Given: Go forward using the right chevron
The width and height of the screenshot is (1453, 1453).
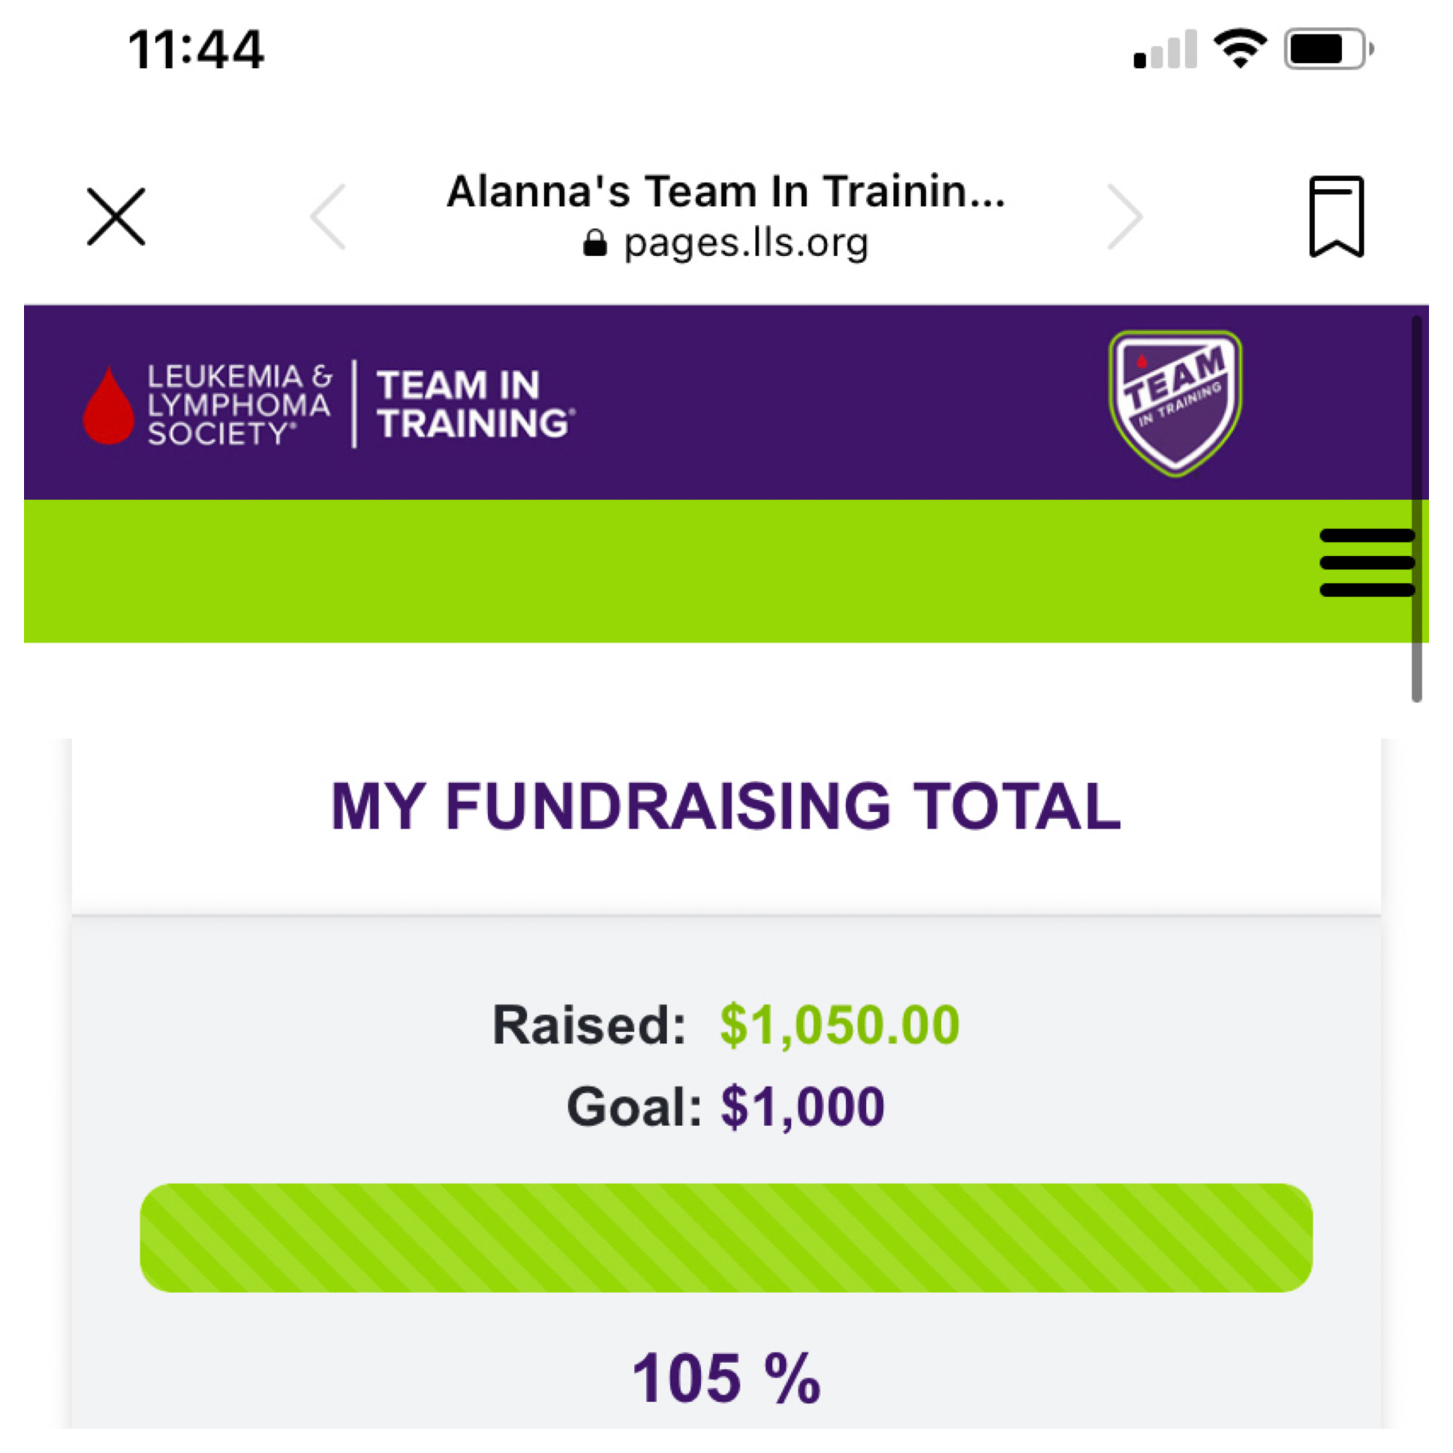Looking at the screenshot, I should pos(1125,217).
